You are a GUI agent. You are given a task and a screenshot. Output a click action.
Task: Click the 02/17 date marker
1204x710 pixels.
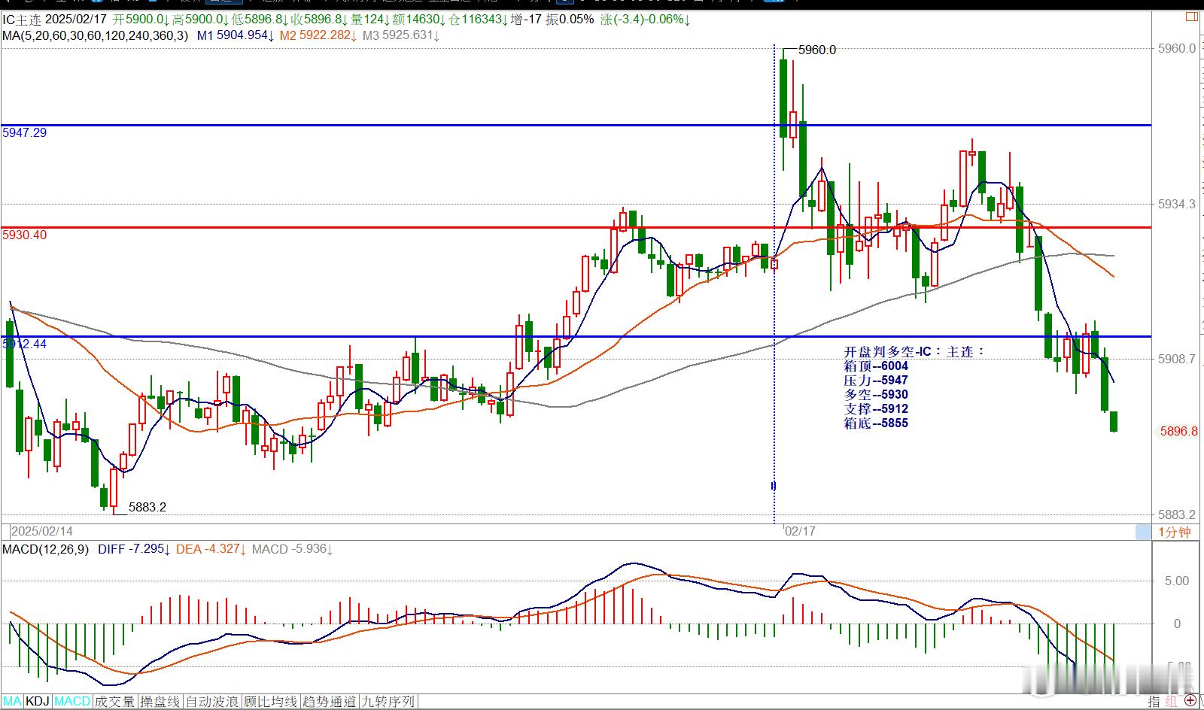click(x=800, y=531)
